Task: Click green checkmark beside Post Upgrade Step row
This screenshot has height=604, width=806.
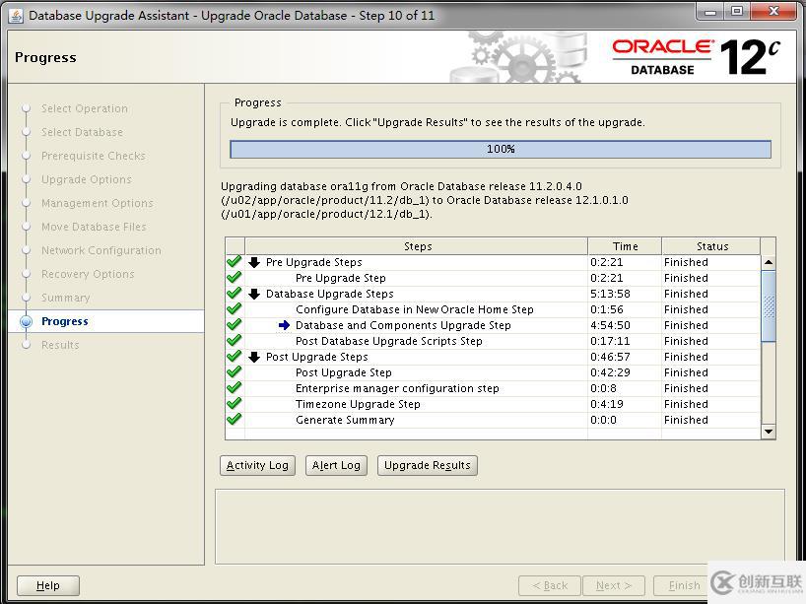Action: (235, 372)
